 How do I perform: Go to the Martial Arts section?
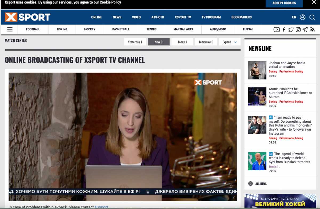click(183, 29)
